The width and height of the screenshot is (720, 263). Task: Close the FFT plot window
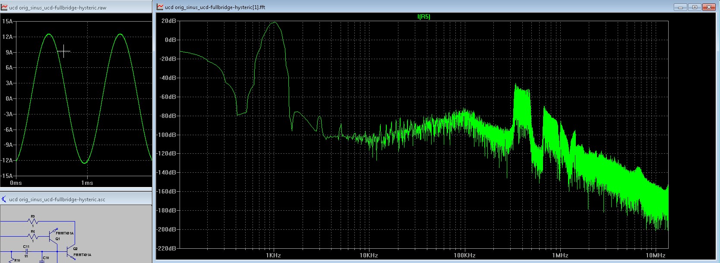coord(709,7)
